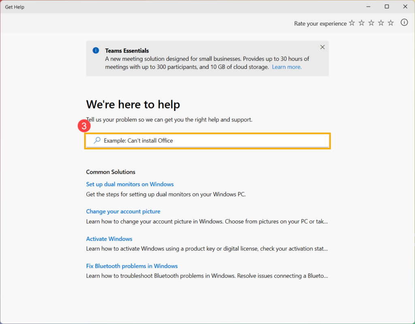Open "Change your account picture"

[x=123, y=211]
